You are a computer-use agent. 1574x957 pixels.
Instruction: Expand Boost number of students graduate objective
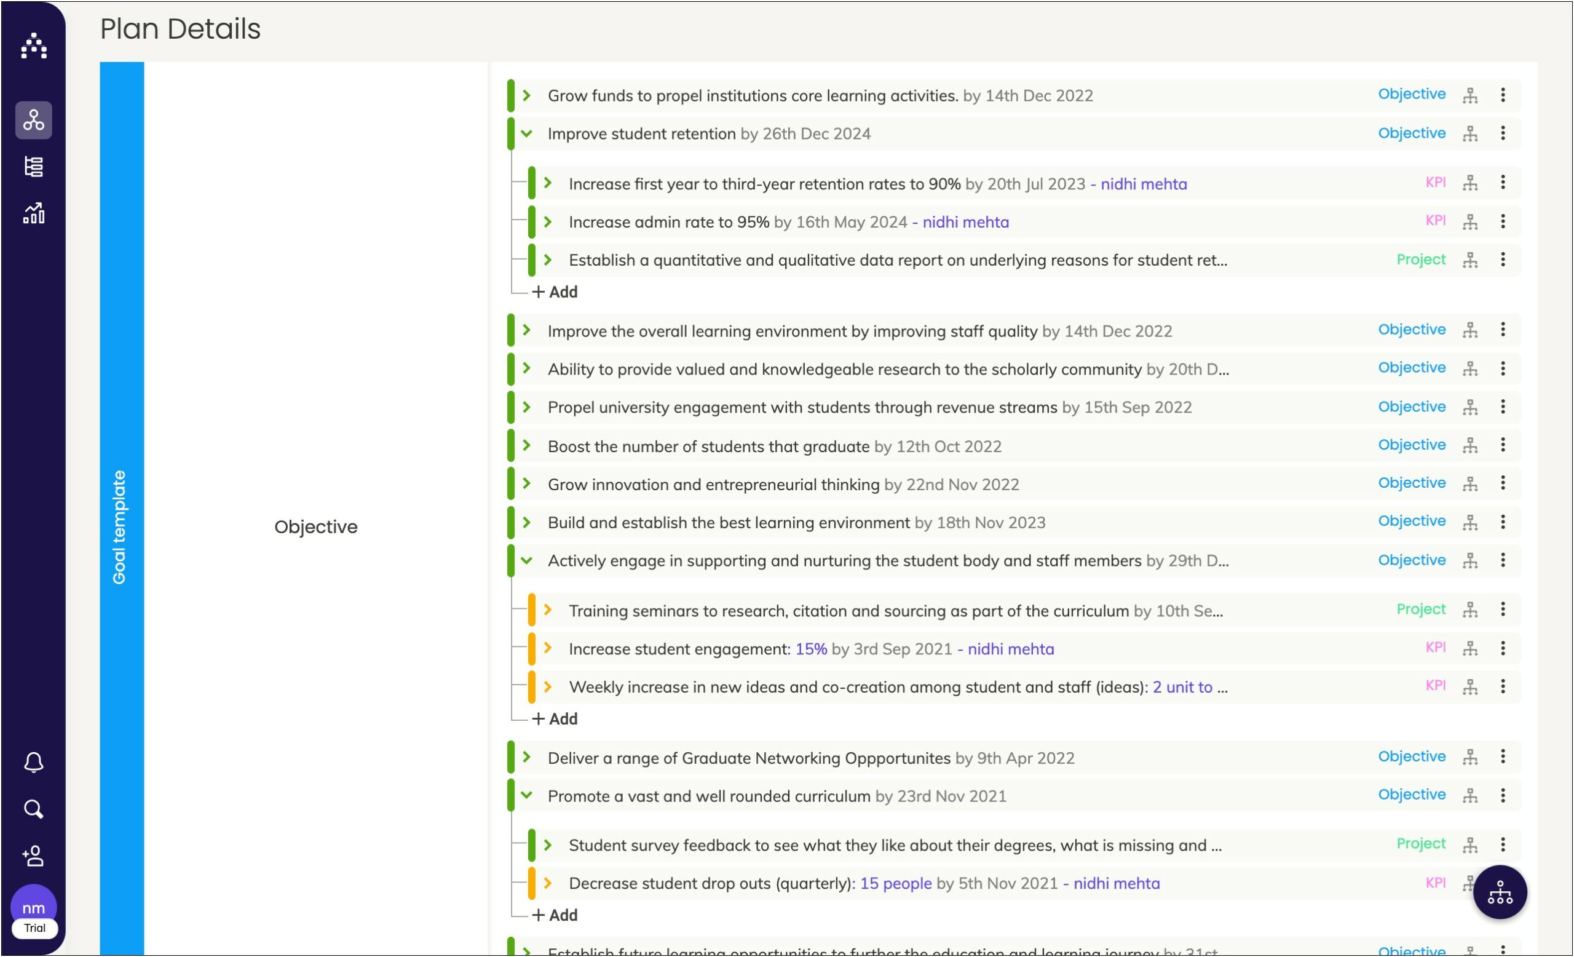tap(527, 445)
